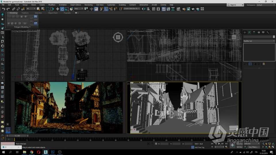Click the X coordinate input field
The width and height of the screenshot is (276, 155).
pyautogui.click(x=164, y=144)
